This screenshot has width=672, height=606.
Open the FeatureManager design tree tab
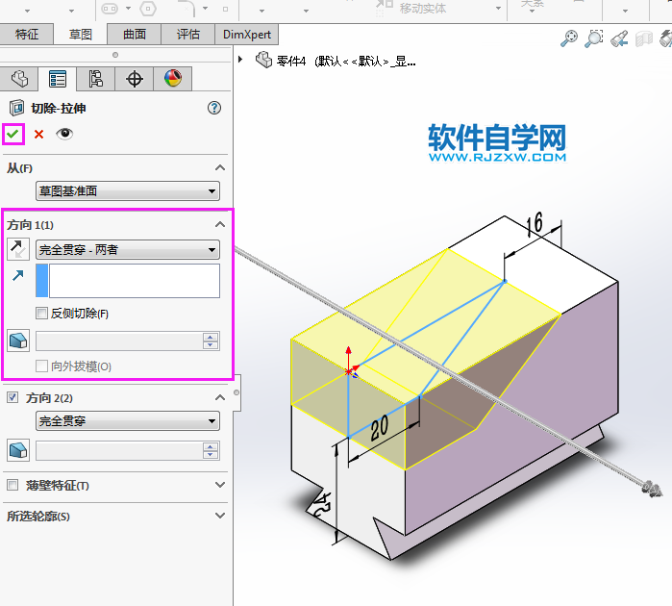19,79
